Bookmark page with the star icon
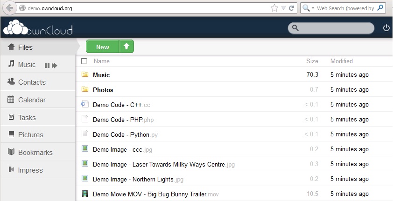The image size is (393, 201). [274, 8]
